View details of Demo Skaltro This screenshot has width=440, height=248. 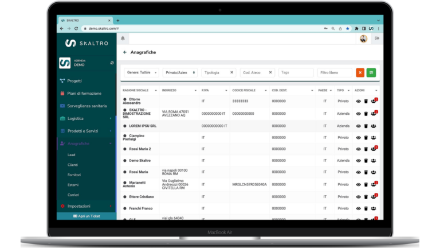coord(358,161)
